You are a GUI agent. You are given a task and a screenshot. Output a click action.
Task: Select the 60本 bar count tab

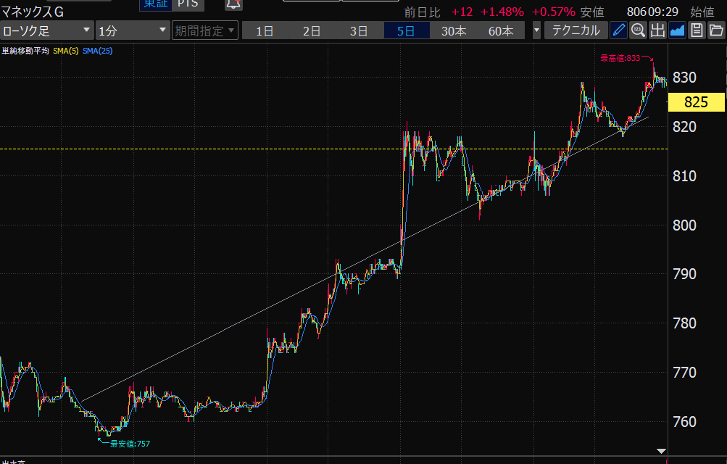click(x=501, y=31)
